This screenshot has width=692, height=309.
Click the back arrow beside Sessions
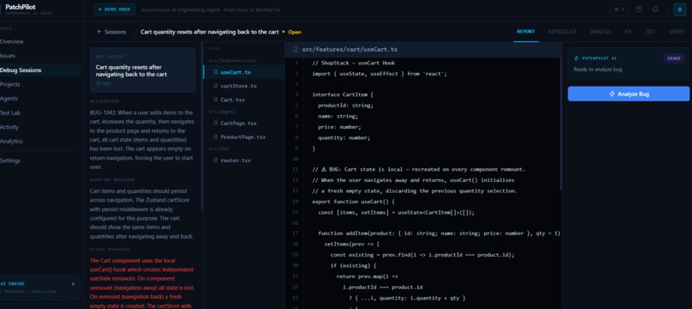[x=100, y=32]
